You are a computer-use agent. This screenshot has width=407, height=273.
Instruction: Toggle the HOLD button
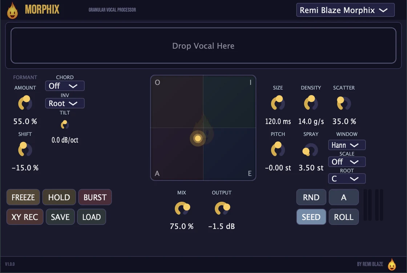(x=59, y=197)
